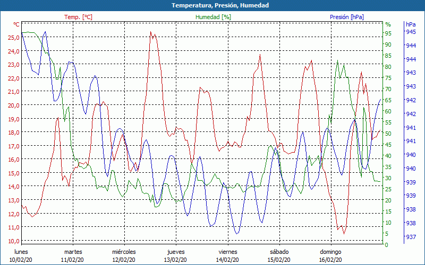Image resolution: width=425 pixels, height=265 pixels.
Task: Select the red Temp. [°C] legend label
Action: [78, 17]
